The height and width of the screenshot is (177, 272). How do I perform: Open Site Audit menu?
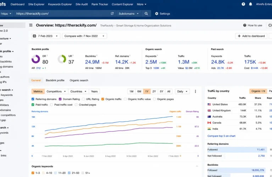(x=82, y=4)
